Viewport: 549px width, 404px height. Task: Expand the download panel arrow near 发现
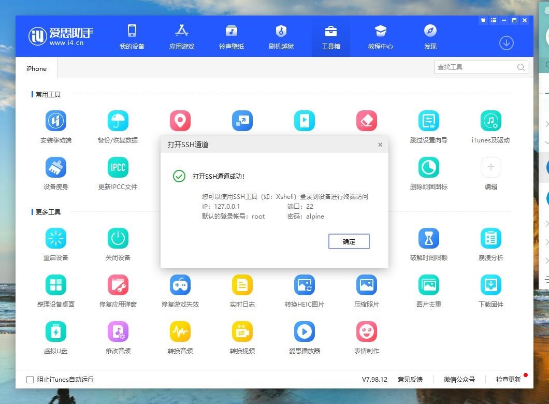click(x=506, y=44)
